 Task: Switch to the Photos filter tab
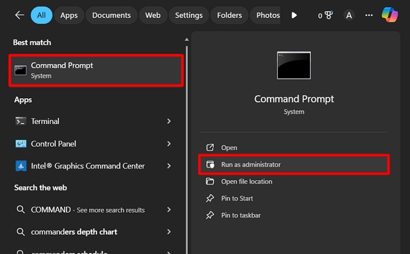pos(266,15)
